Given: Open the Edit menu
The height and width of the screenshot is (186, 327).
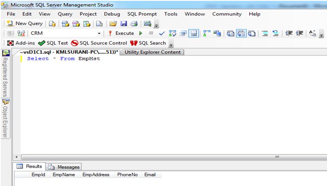Looking at the screenshot, I should (27, 14).
